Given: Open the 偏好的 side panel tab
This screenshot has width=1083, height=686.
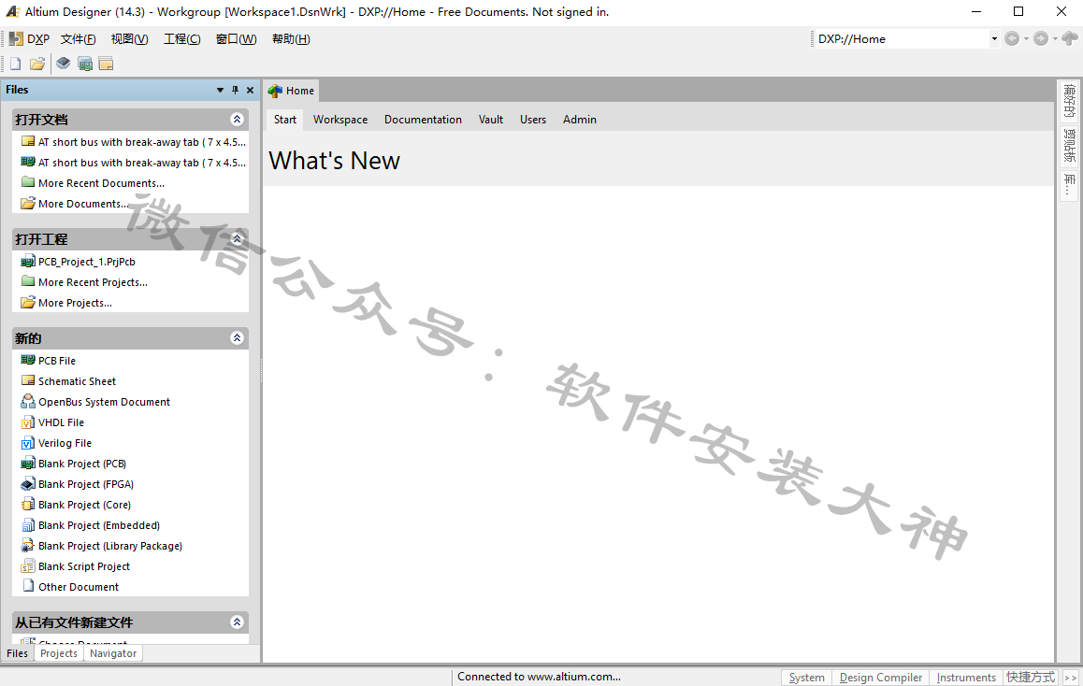Looking at the screenshot, I should (x=1069, y=101).
